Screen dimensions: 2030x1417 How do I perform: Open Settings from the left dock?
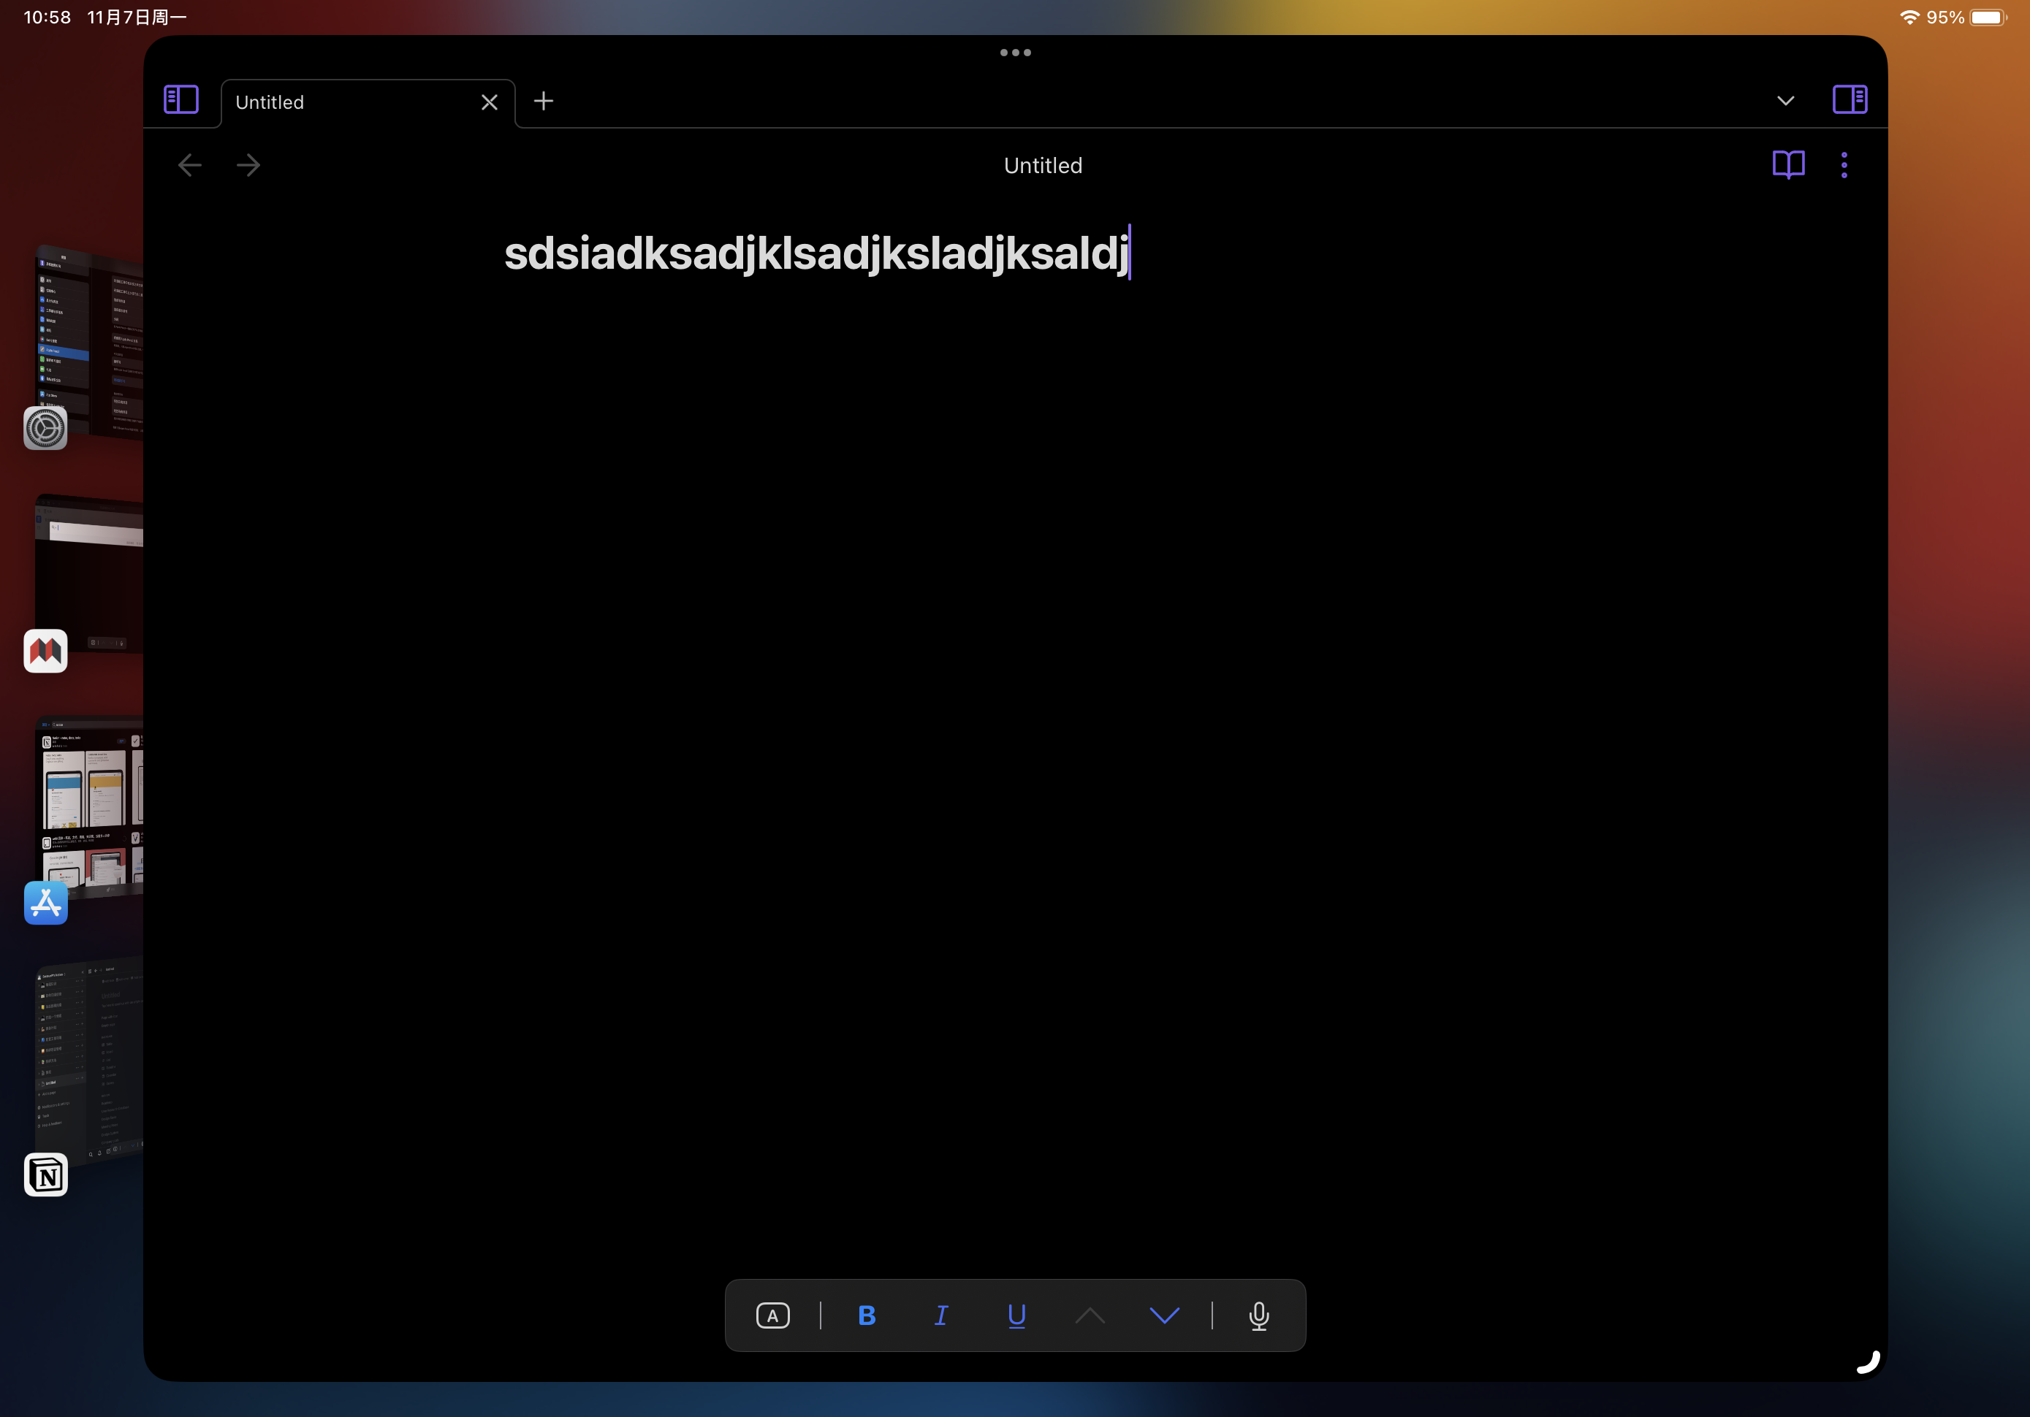coord(45,428)
